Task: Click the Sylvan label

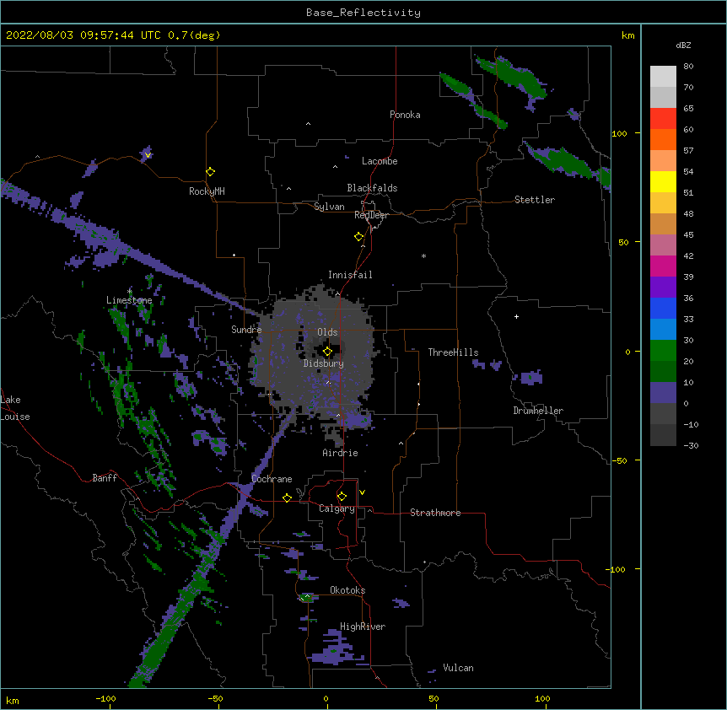Action: [329, 207]
